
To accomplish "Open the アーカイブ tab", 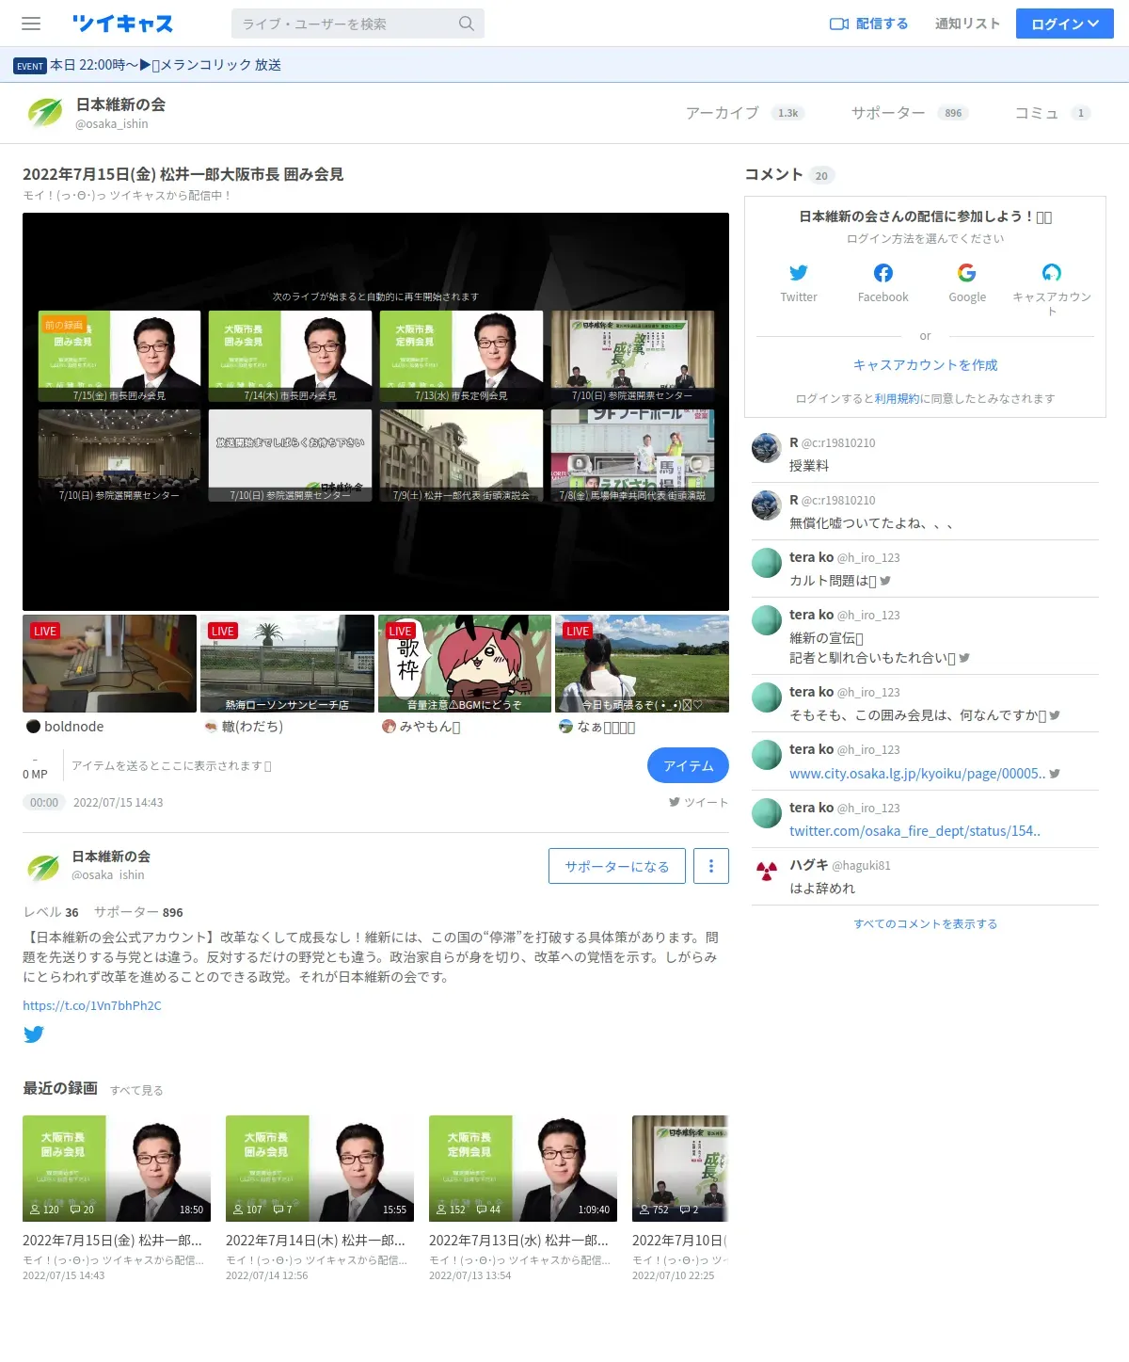I will coord(743,113).
